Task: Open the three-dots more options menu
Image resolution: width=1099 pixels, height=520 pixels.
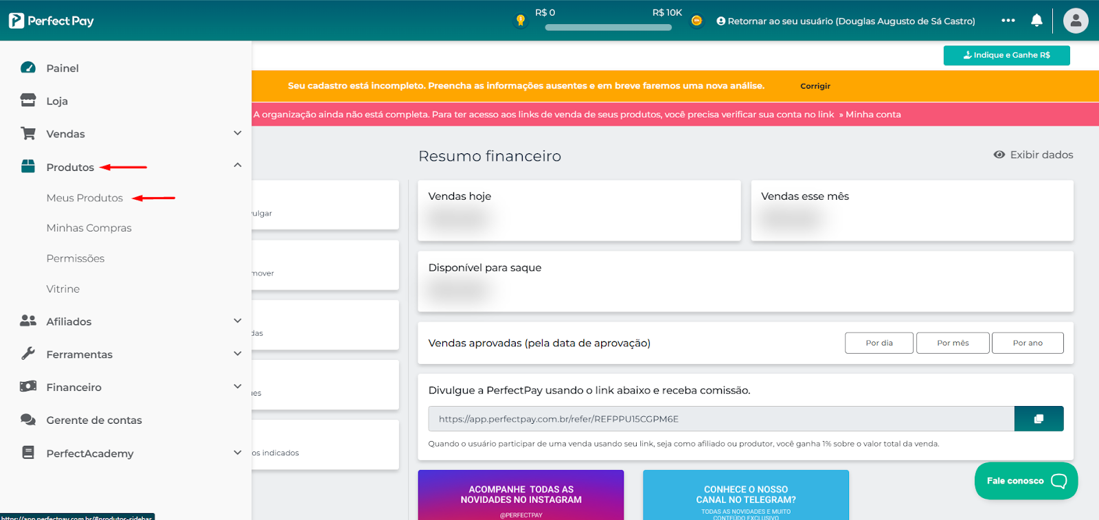Action: click(x=1008, y=21)
